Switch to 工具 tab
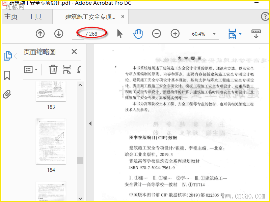Image resolution: width=270 pixels, height=202 pixels. tap(35, 16)
